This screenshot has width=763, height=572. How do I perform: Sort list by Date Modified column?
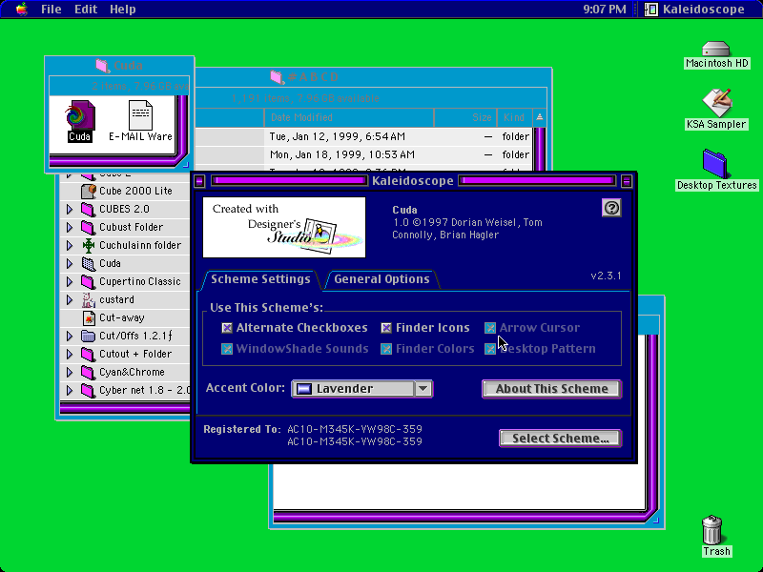coord(349,117)
